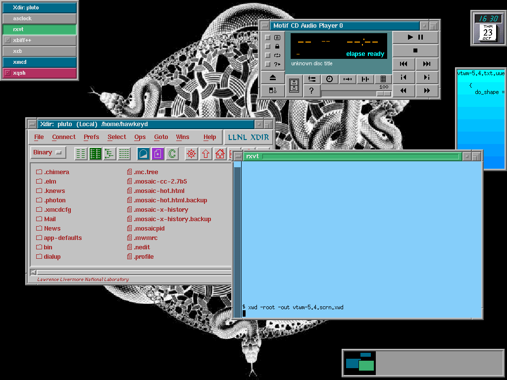Click the fast-forward button in CD player

point(427,91)
